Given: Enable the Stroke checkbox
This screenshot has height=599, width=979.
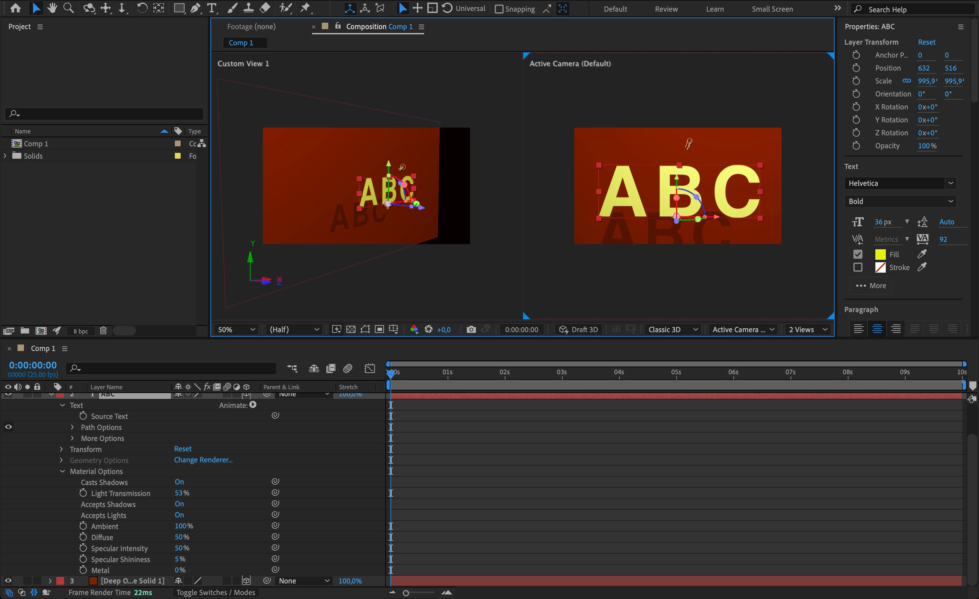Looking at the screenshot, I should click(857, 267).
